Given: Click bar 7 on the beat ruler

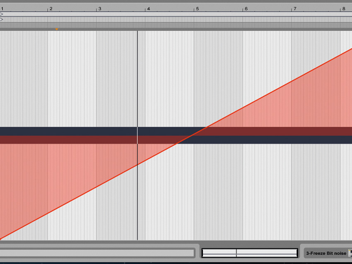Looking at the screenshot, I should click(x=295, y=9).
